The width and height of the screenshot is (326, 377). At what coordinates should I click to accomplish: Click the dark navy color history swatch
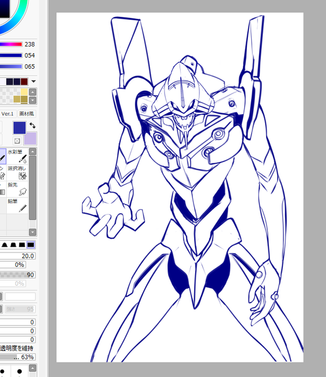click(x=17, y=81)
